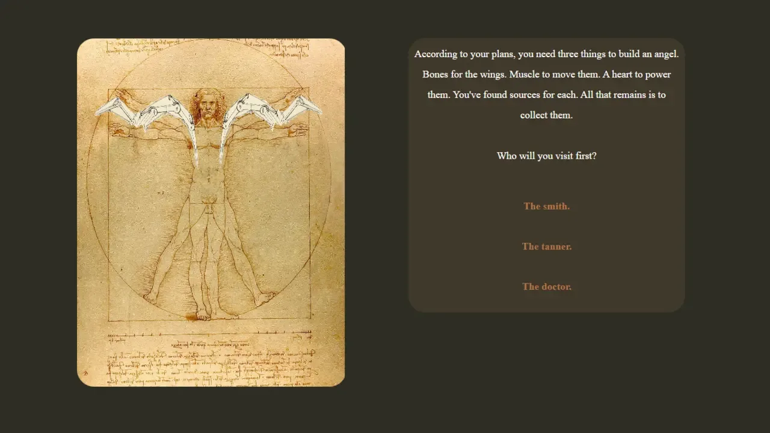Click the 'According to your plans' paragraph
The width and height of the screenshot is (770, 433).
click(546, 84)
